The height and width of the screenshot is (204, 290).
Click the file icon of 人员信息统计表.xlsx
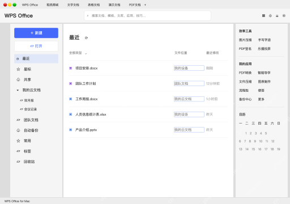[x=71, y=114]
